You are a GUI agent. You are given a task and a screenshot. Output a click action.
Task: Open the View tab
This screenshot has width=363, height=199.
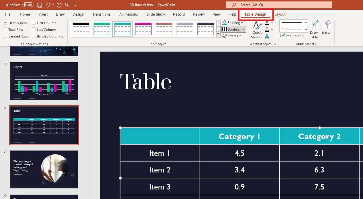[x=217, y=14]
